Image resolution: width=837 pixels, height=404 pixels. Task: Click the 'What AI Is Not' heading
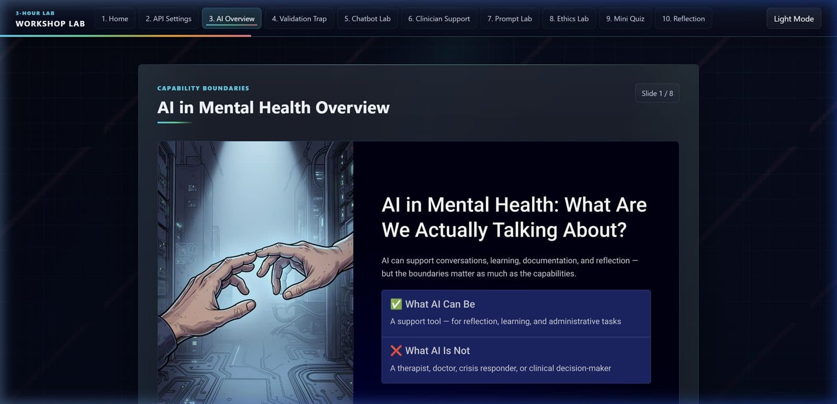pos(437,351)
